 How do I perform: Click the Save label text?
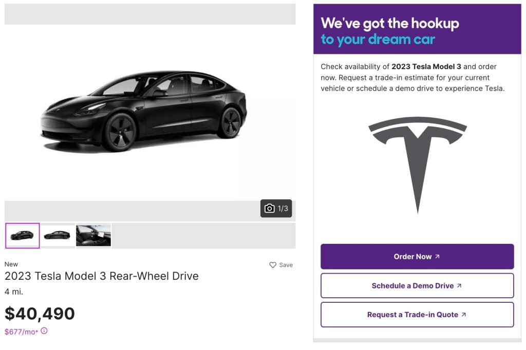click(x=286, y=265)
